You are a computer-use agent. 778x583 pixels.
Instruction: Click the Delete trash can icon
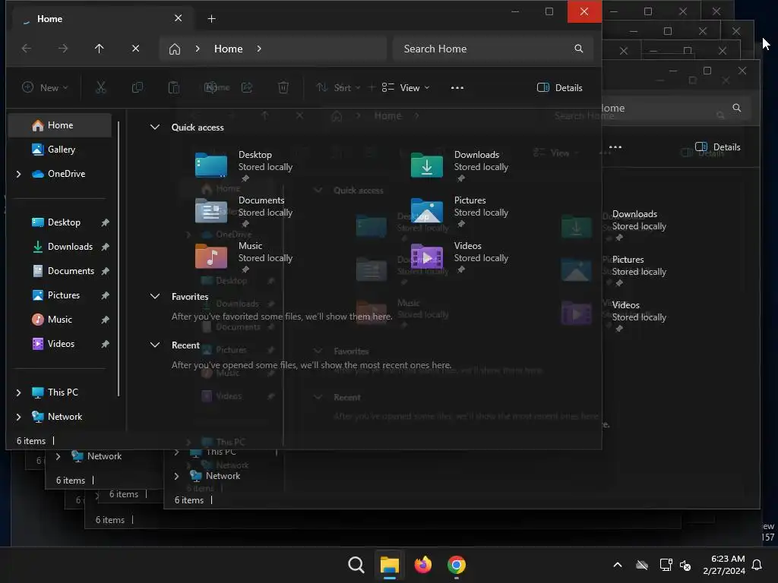tap(283, 88)
